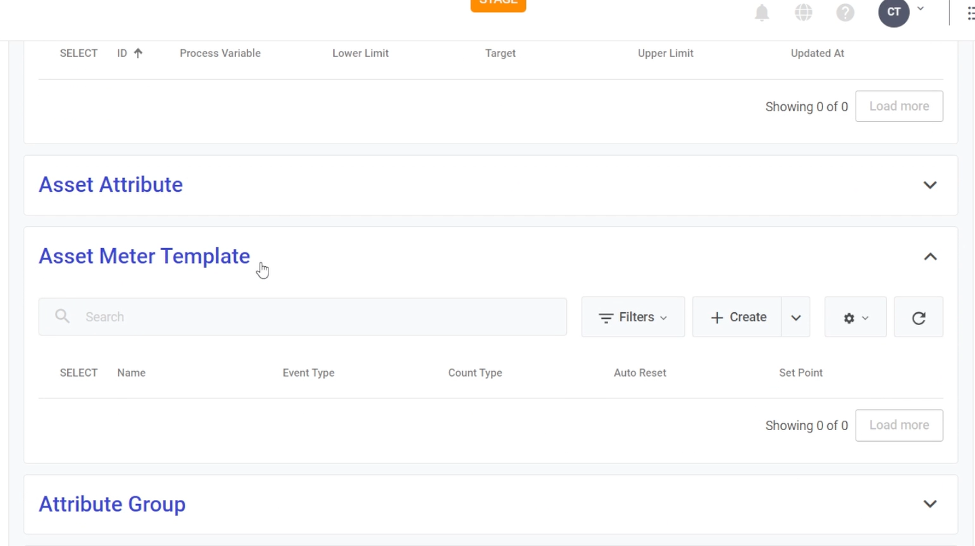Image resolution: width=975 pixels, height=546 pixels.
Task: Open the apps grid icon at top right
Action: pos(970,13)
